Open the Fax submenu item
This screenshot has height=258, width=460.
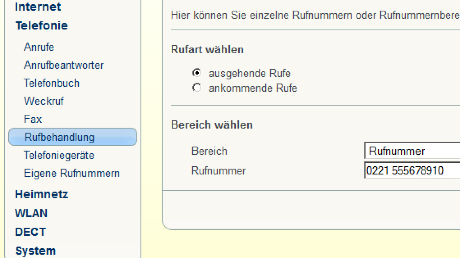(33, 119)
